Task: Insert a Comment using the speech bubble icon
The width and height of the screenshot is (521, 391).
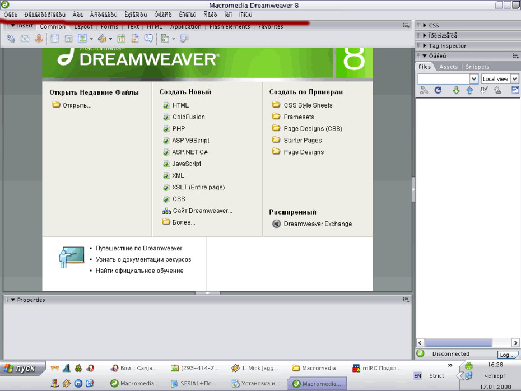Action: tap(148, 39)
